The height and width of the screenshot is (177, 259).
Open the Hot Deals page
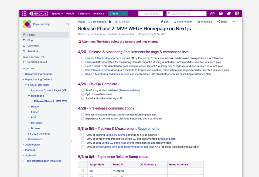pos(37,123)
